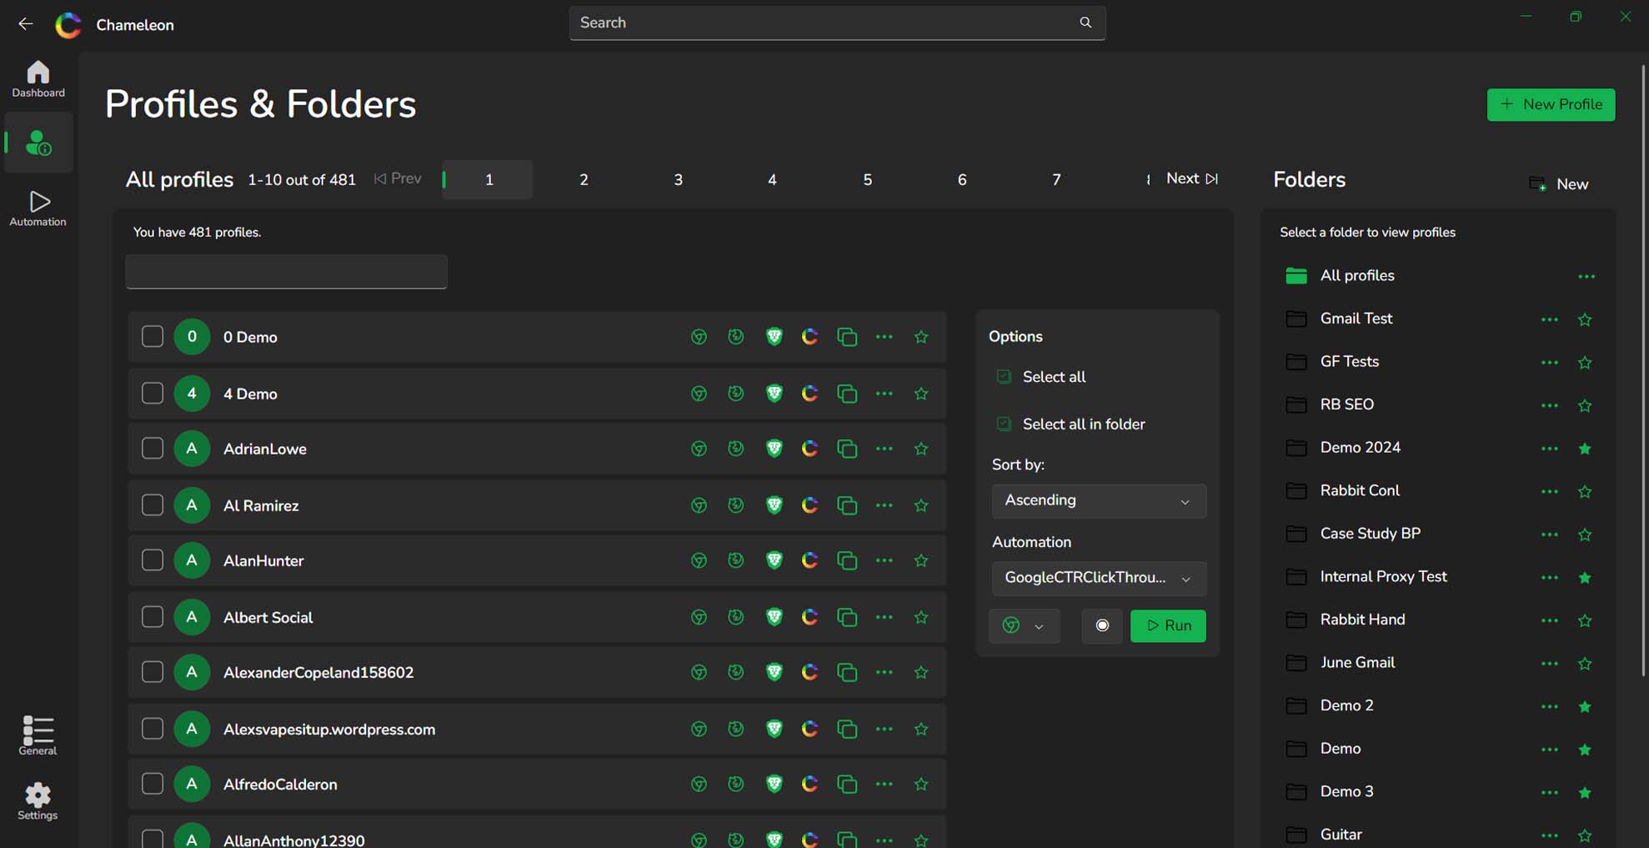Open more options for AlanHunter profile
The height and width of the screenshot is (848, 1649).
885,560
